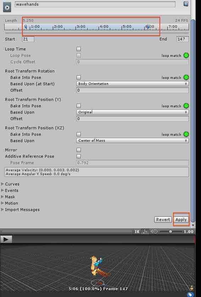Open the Body Orientation dropdown
Viewport: 201px width, 297px height.
tap(132, 84)
